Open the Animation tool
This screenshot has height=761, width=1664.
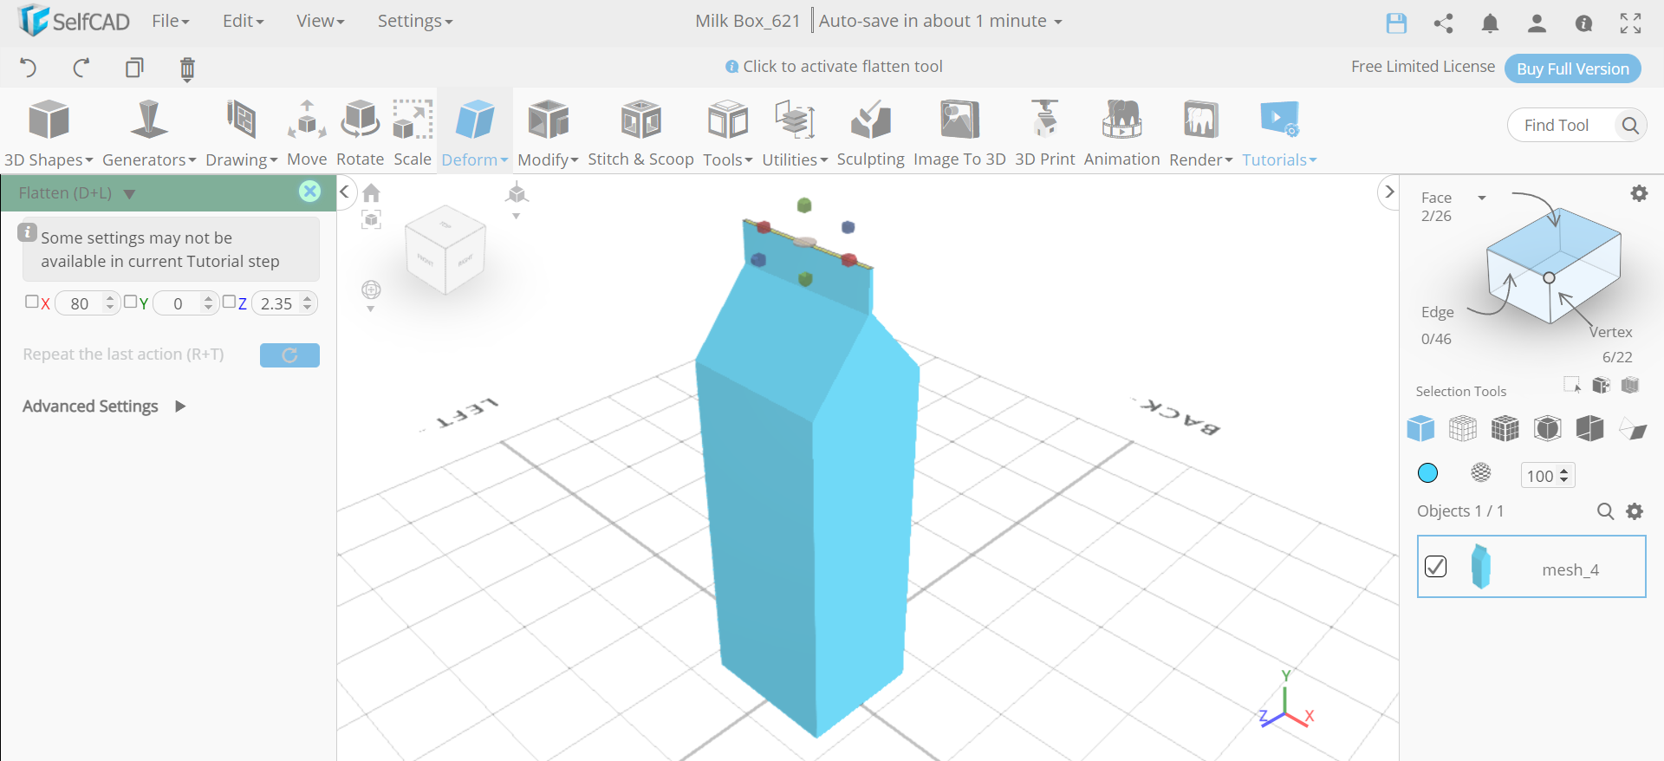point(1121,133)
